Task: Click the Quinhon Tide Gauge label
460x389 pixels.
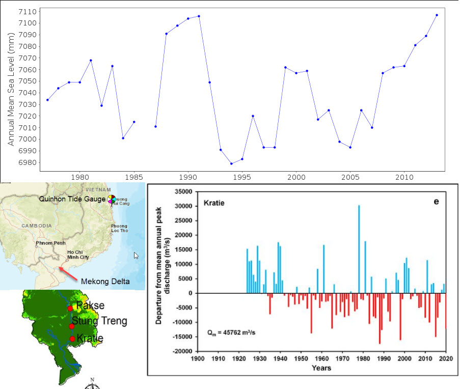Action: 72,199
